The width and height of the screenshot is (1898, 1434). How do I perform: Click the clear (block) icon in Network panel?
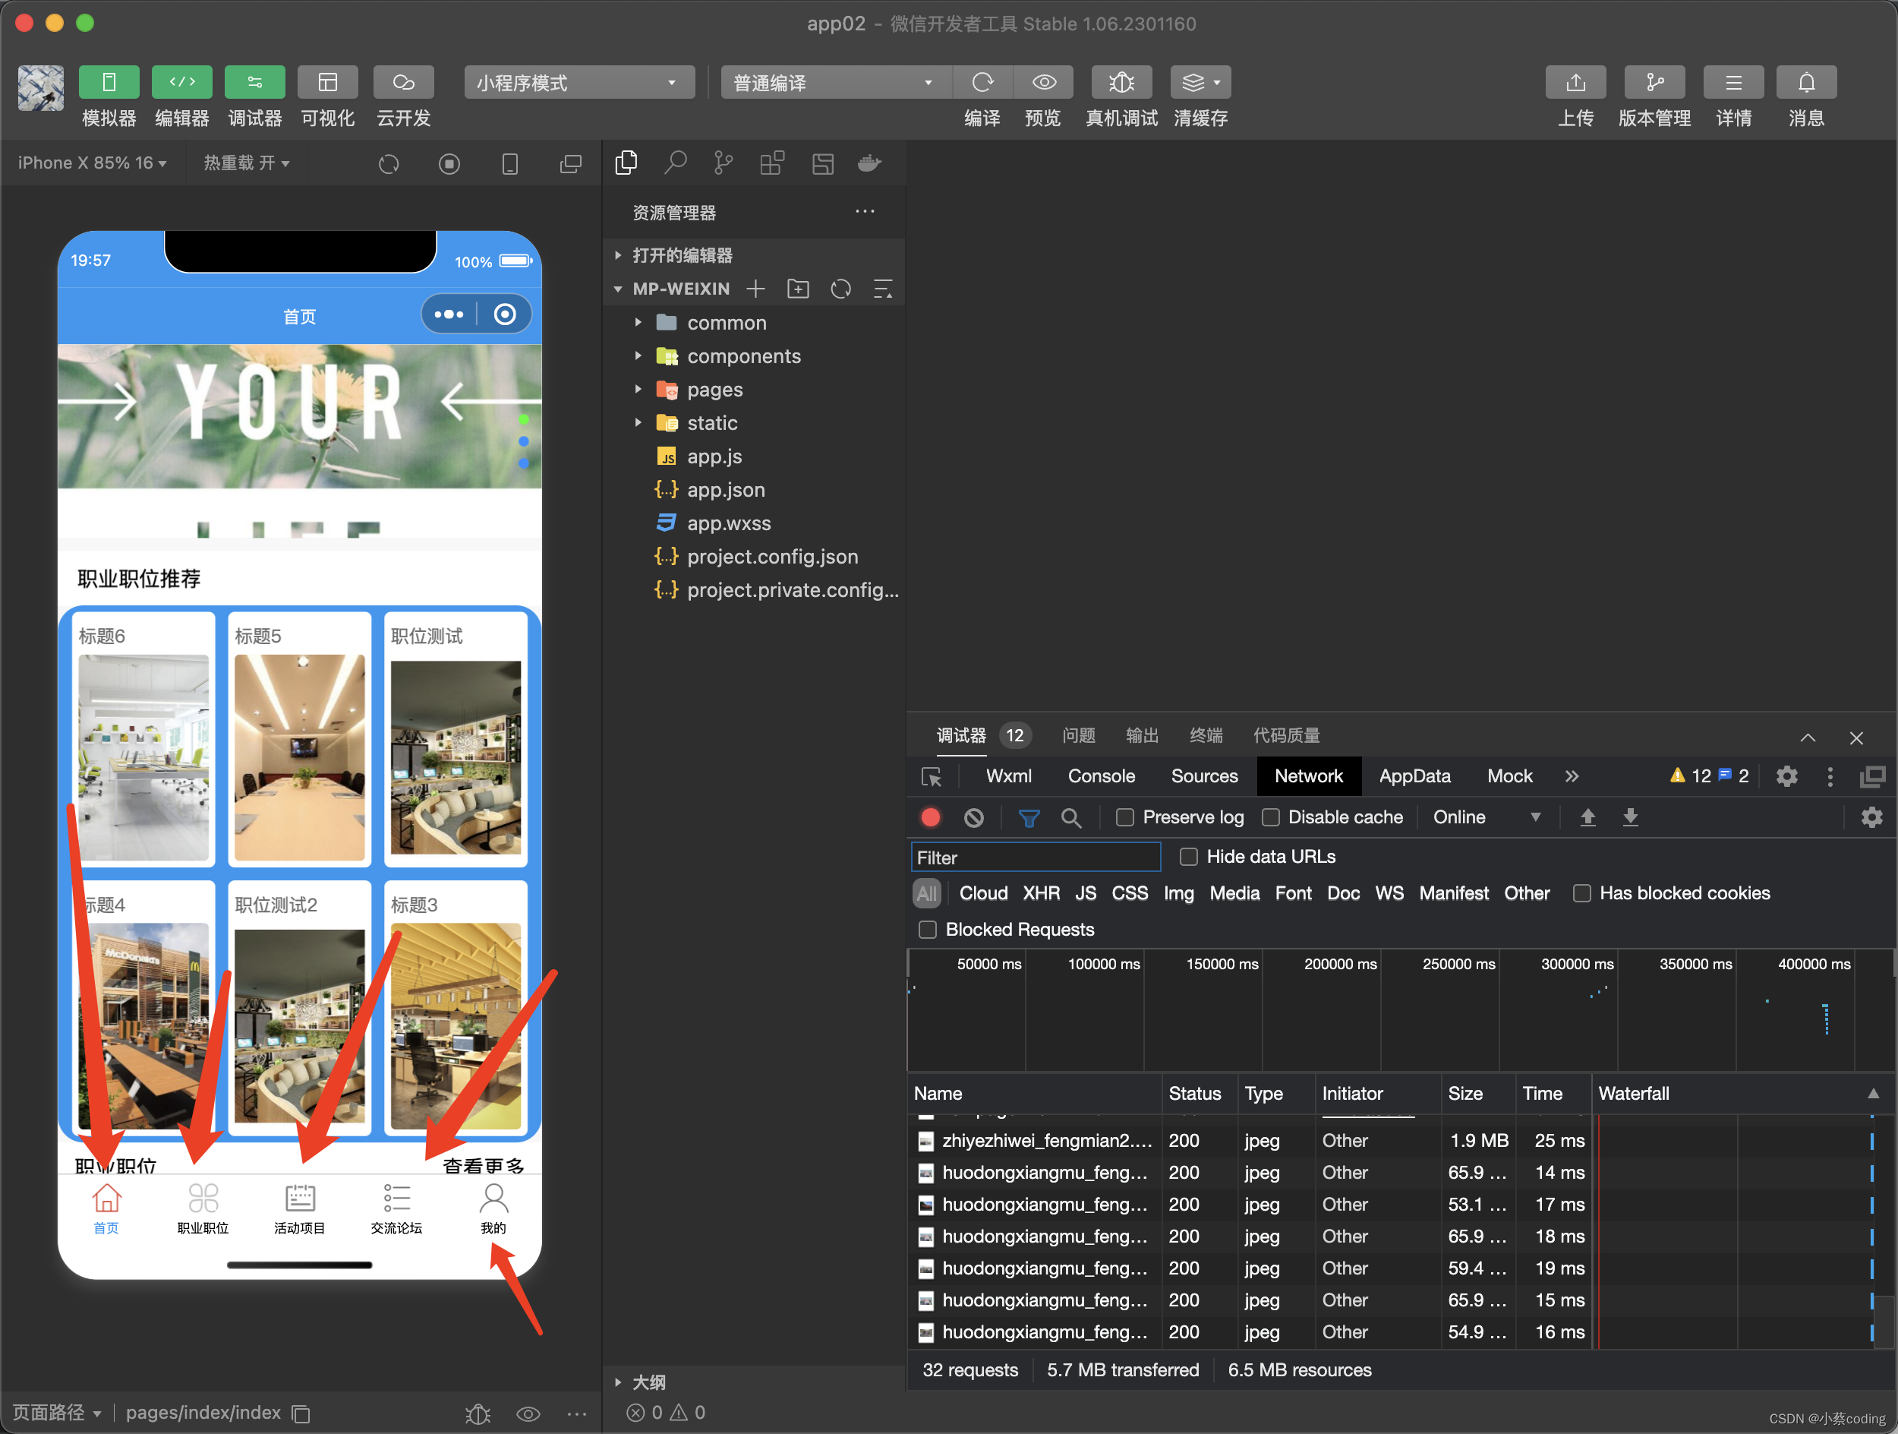coord(977,816)
